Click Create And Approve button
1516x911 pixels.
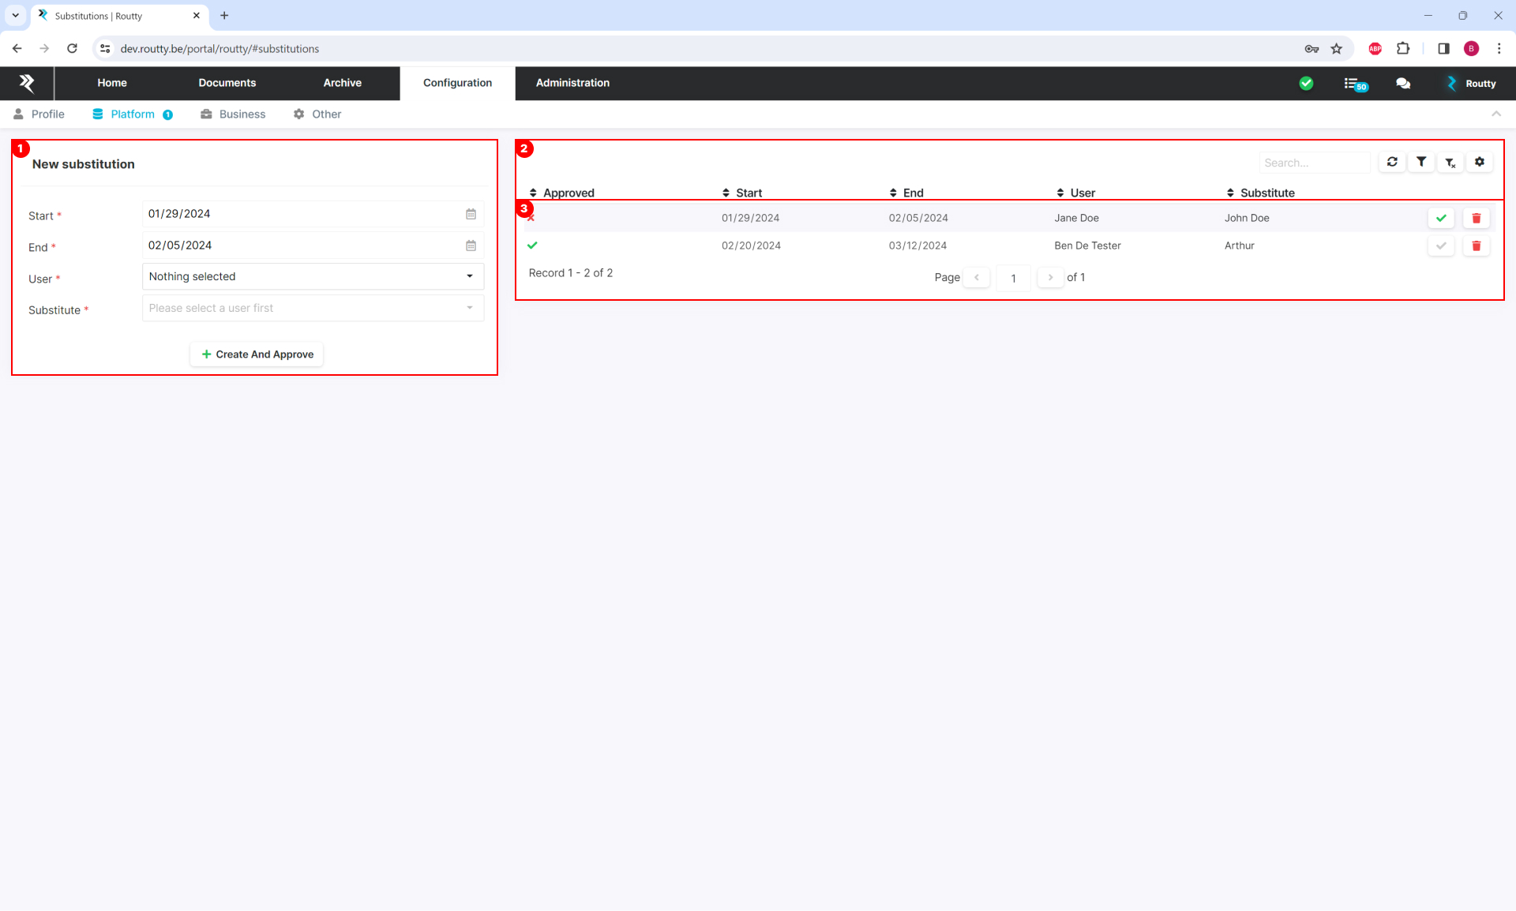257,355
